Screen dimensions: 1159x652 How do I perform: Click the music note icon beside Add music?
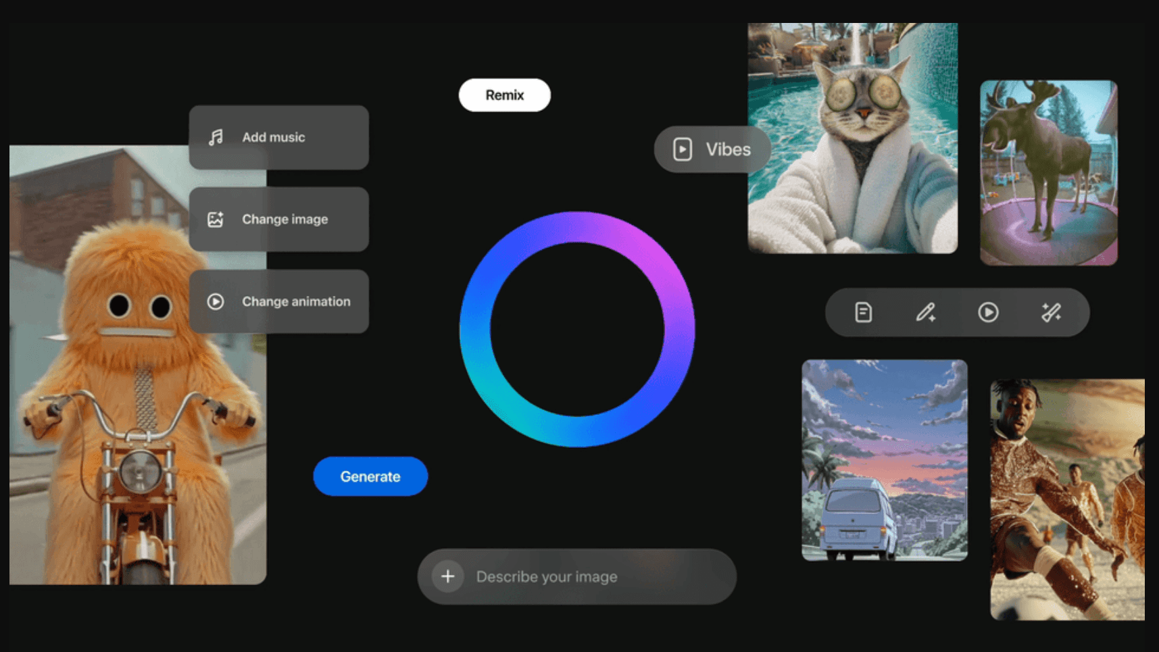pos(216,136)
